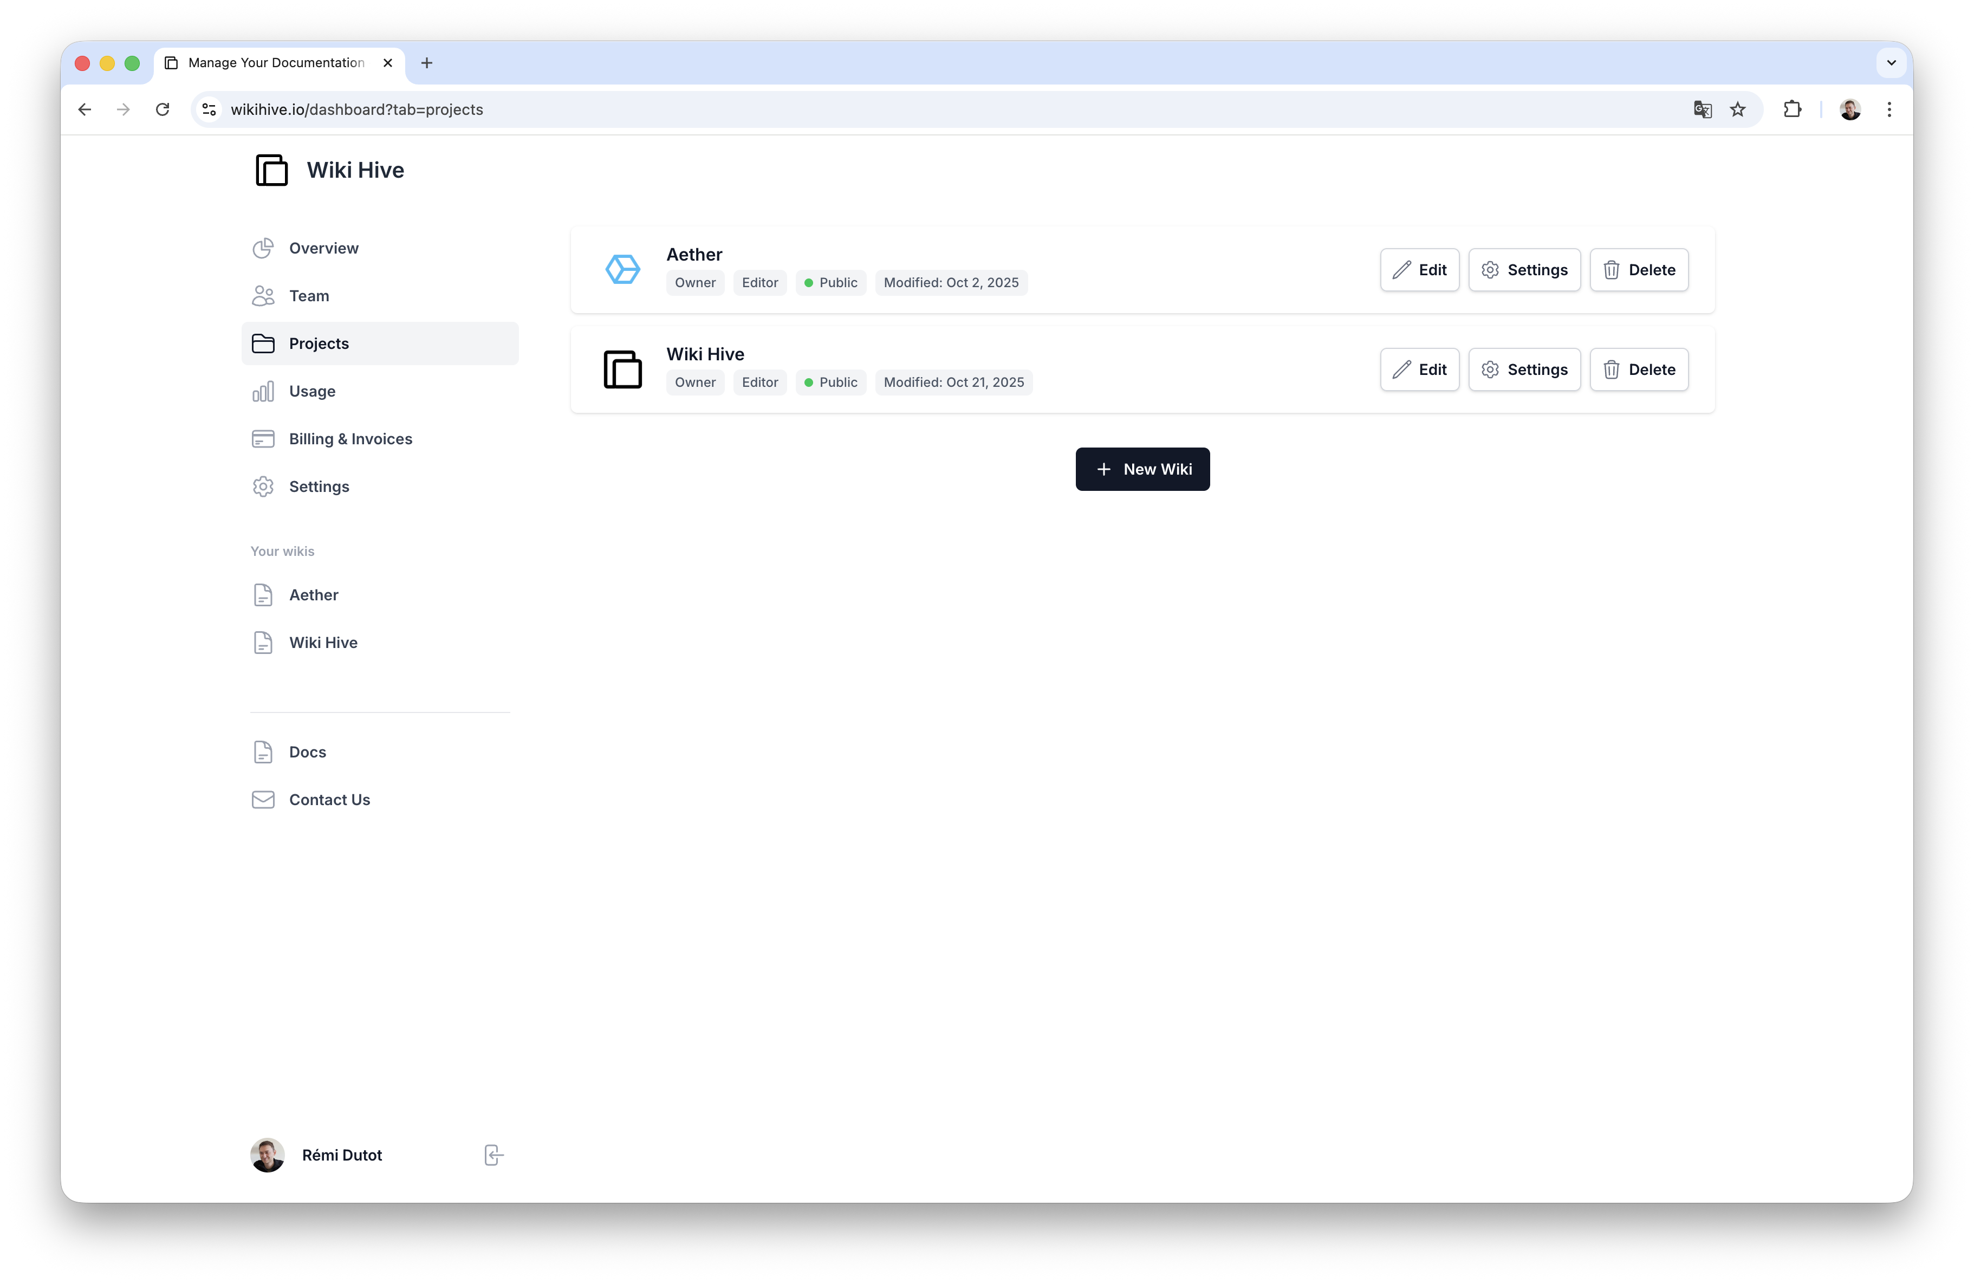
Task: Edit the Wiki Hive project
Action: tap(1419, 369)
